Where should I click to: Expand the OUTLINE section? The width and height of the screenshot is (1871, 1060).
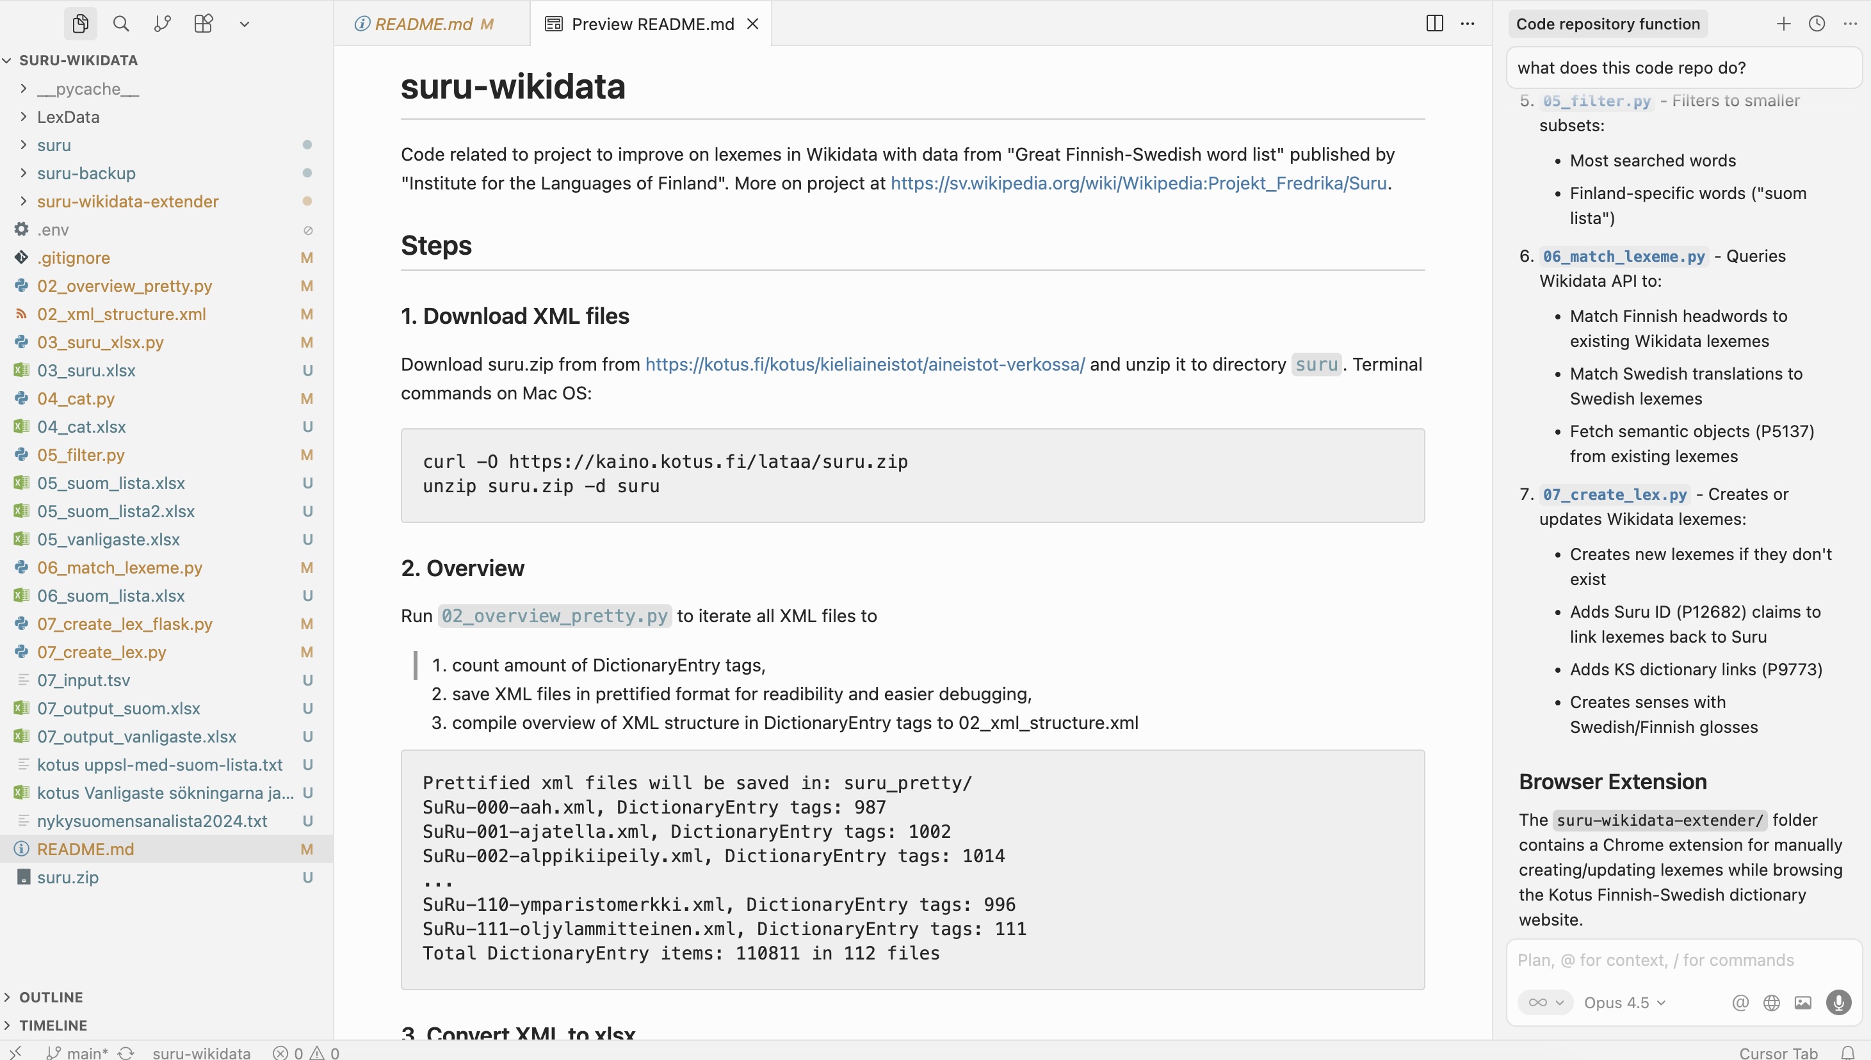pyautogui.click(x=51, y=997)
